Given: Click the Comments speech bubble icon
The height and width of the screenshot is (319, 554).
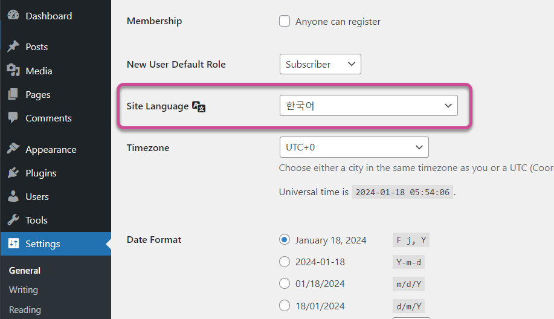Looking at the screenshot, I should click(x=13, y=118).
